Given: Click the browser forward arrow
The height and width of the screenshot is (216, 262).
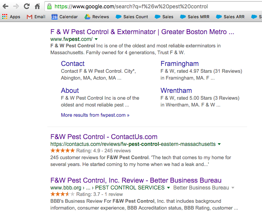Looking at the screenshot, I should tap(16, 6).
